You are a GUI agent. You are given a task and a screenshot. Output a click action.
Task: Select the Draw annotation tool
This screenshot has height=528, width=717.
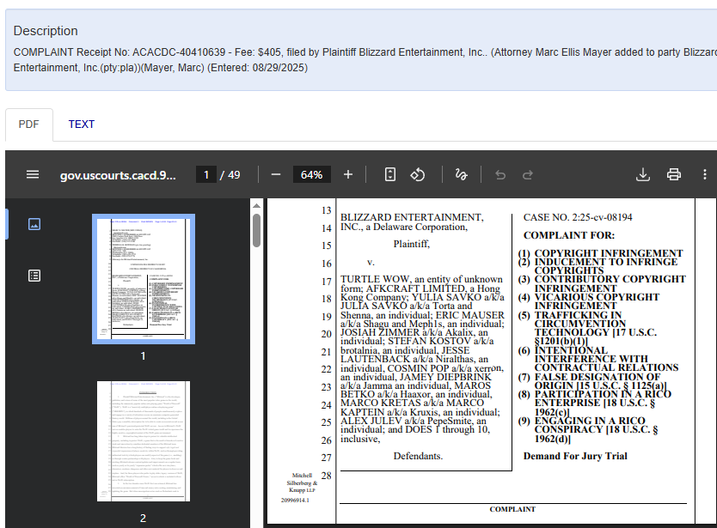(x=461, y=174)
